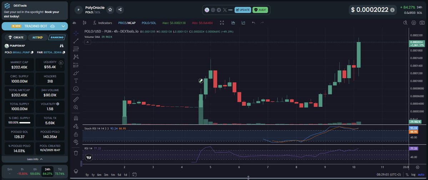Open the 4h timeframe interval dropdown

tap(74, 23)
